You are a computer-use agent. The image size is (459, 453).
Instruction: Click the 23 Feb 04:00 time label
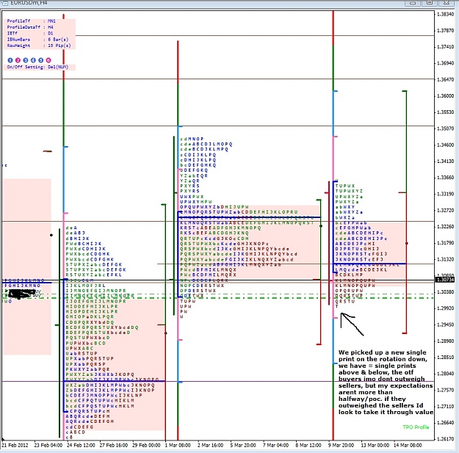pos(48,446)
